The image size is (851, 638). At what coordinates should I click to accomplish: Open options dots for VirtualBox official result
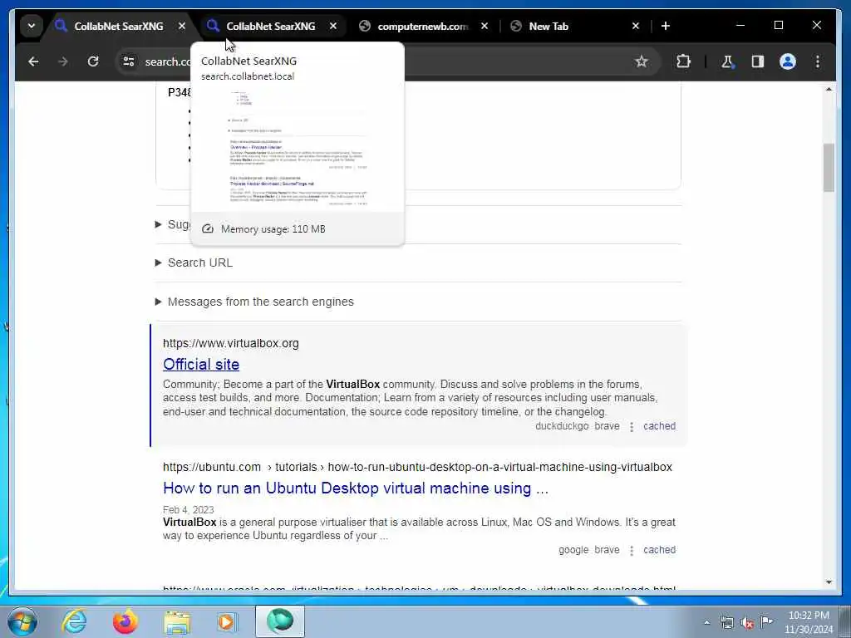[632, 427]
